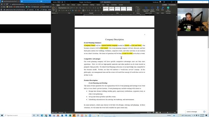Toggle Align Right paragraph alignment

point(87,10)
